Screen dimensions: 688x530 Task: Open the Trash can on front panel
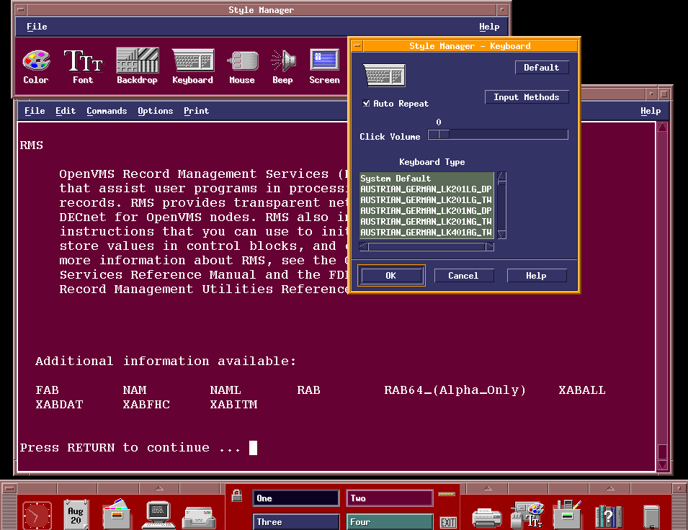pos(651,517)
